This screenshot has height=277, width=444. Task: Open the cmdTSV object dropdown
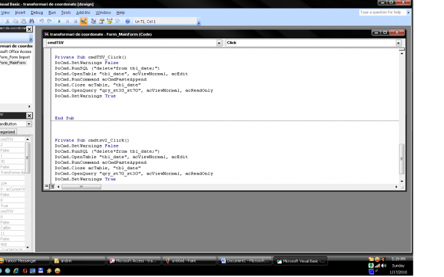219,43
